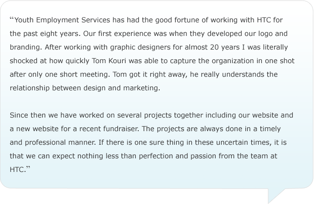The width and height of the screenshot is (314, 204).
Task: Click the words 'Youth Employment Services'
Action: [x=62, y=20]
